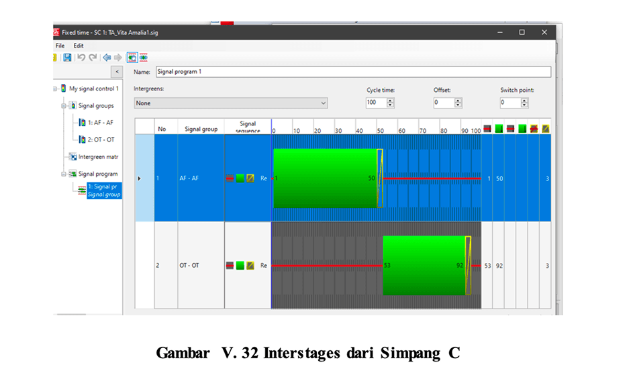Click the Cycle time spinner arrows
This screenshot has height=379, width=631.
391,103
